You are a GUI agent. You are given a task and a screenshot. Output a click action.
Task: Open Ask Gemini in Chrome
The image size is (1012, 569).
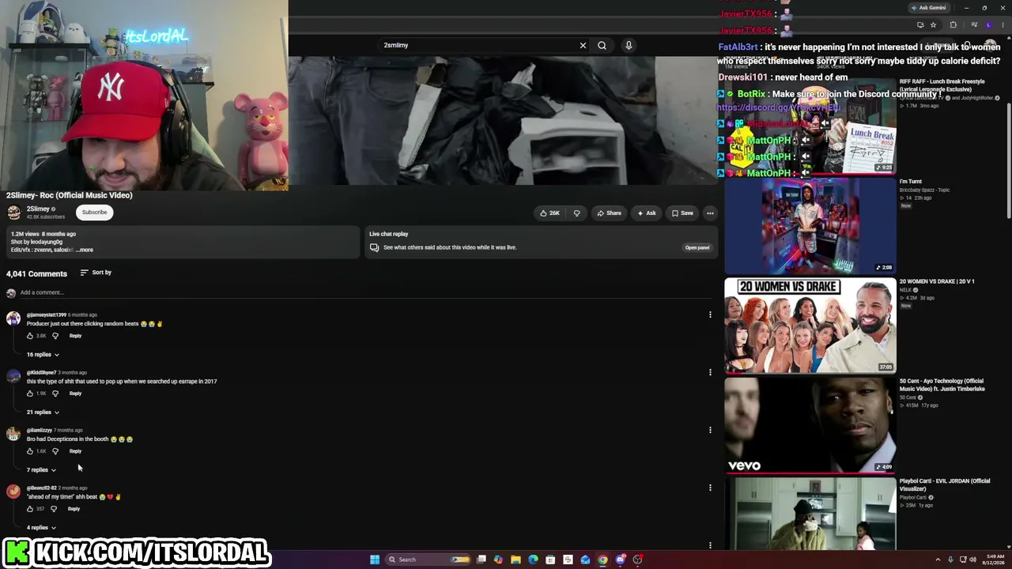[x=928, y=8]
